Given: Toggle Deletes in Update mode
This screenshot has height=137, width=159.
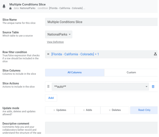Looking at the screenshot, I should [115, 110].
